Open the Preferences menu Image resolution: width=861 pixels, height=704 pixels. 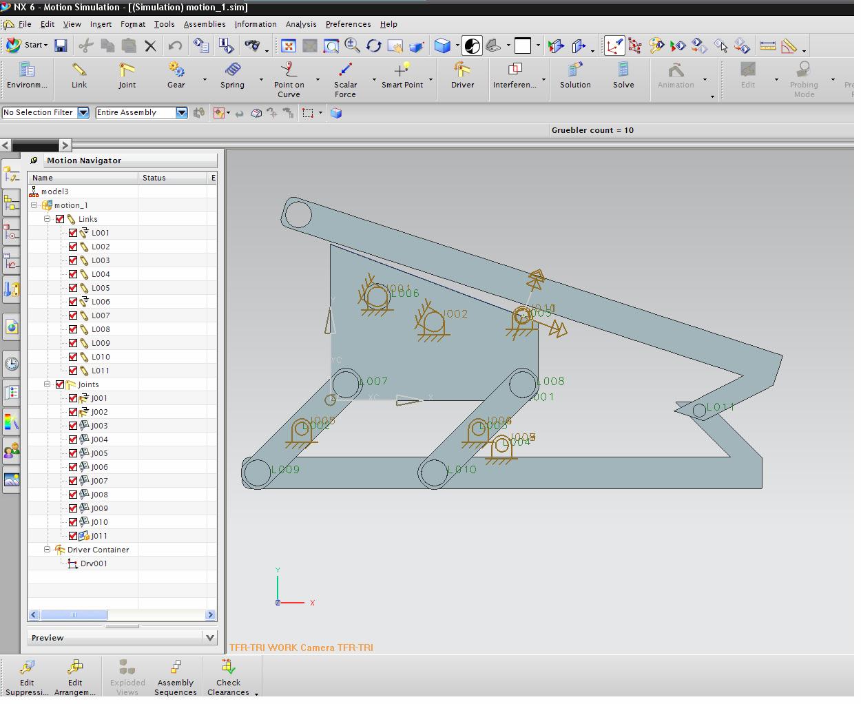348,24
